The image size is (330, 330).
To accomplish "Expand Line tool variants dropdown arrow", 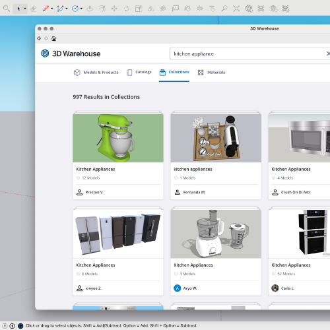I will point(52,9).
